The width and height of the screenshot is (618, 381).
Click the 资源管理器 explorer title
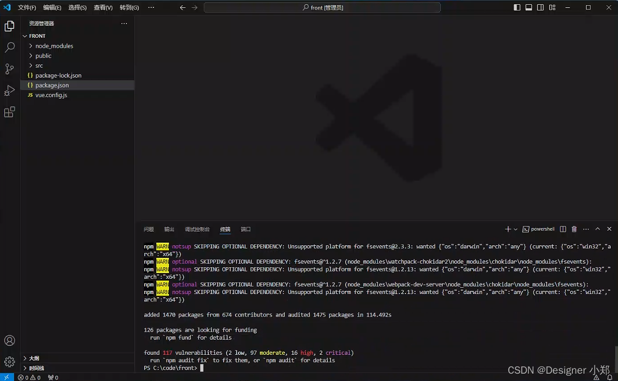41,24
